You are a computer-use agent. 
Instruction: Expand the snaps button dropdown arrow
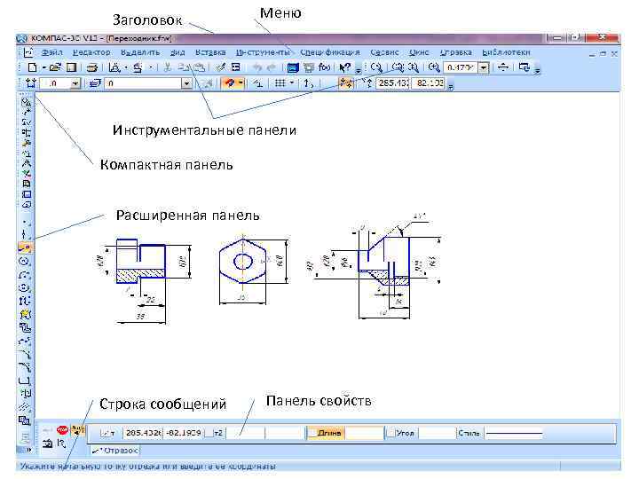coord(241,83)
